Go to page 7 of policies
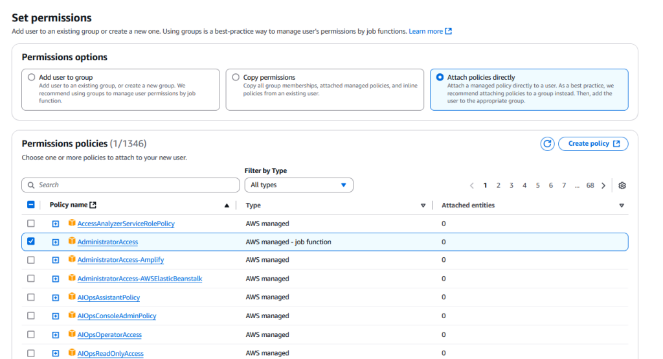 coord(564,185)
